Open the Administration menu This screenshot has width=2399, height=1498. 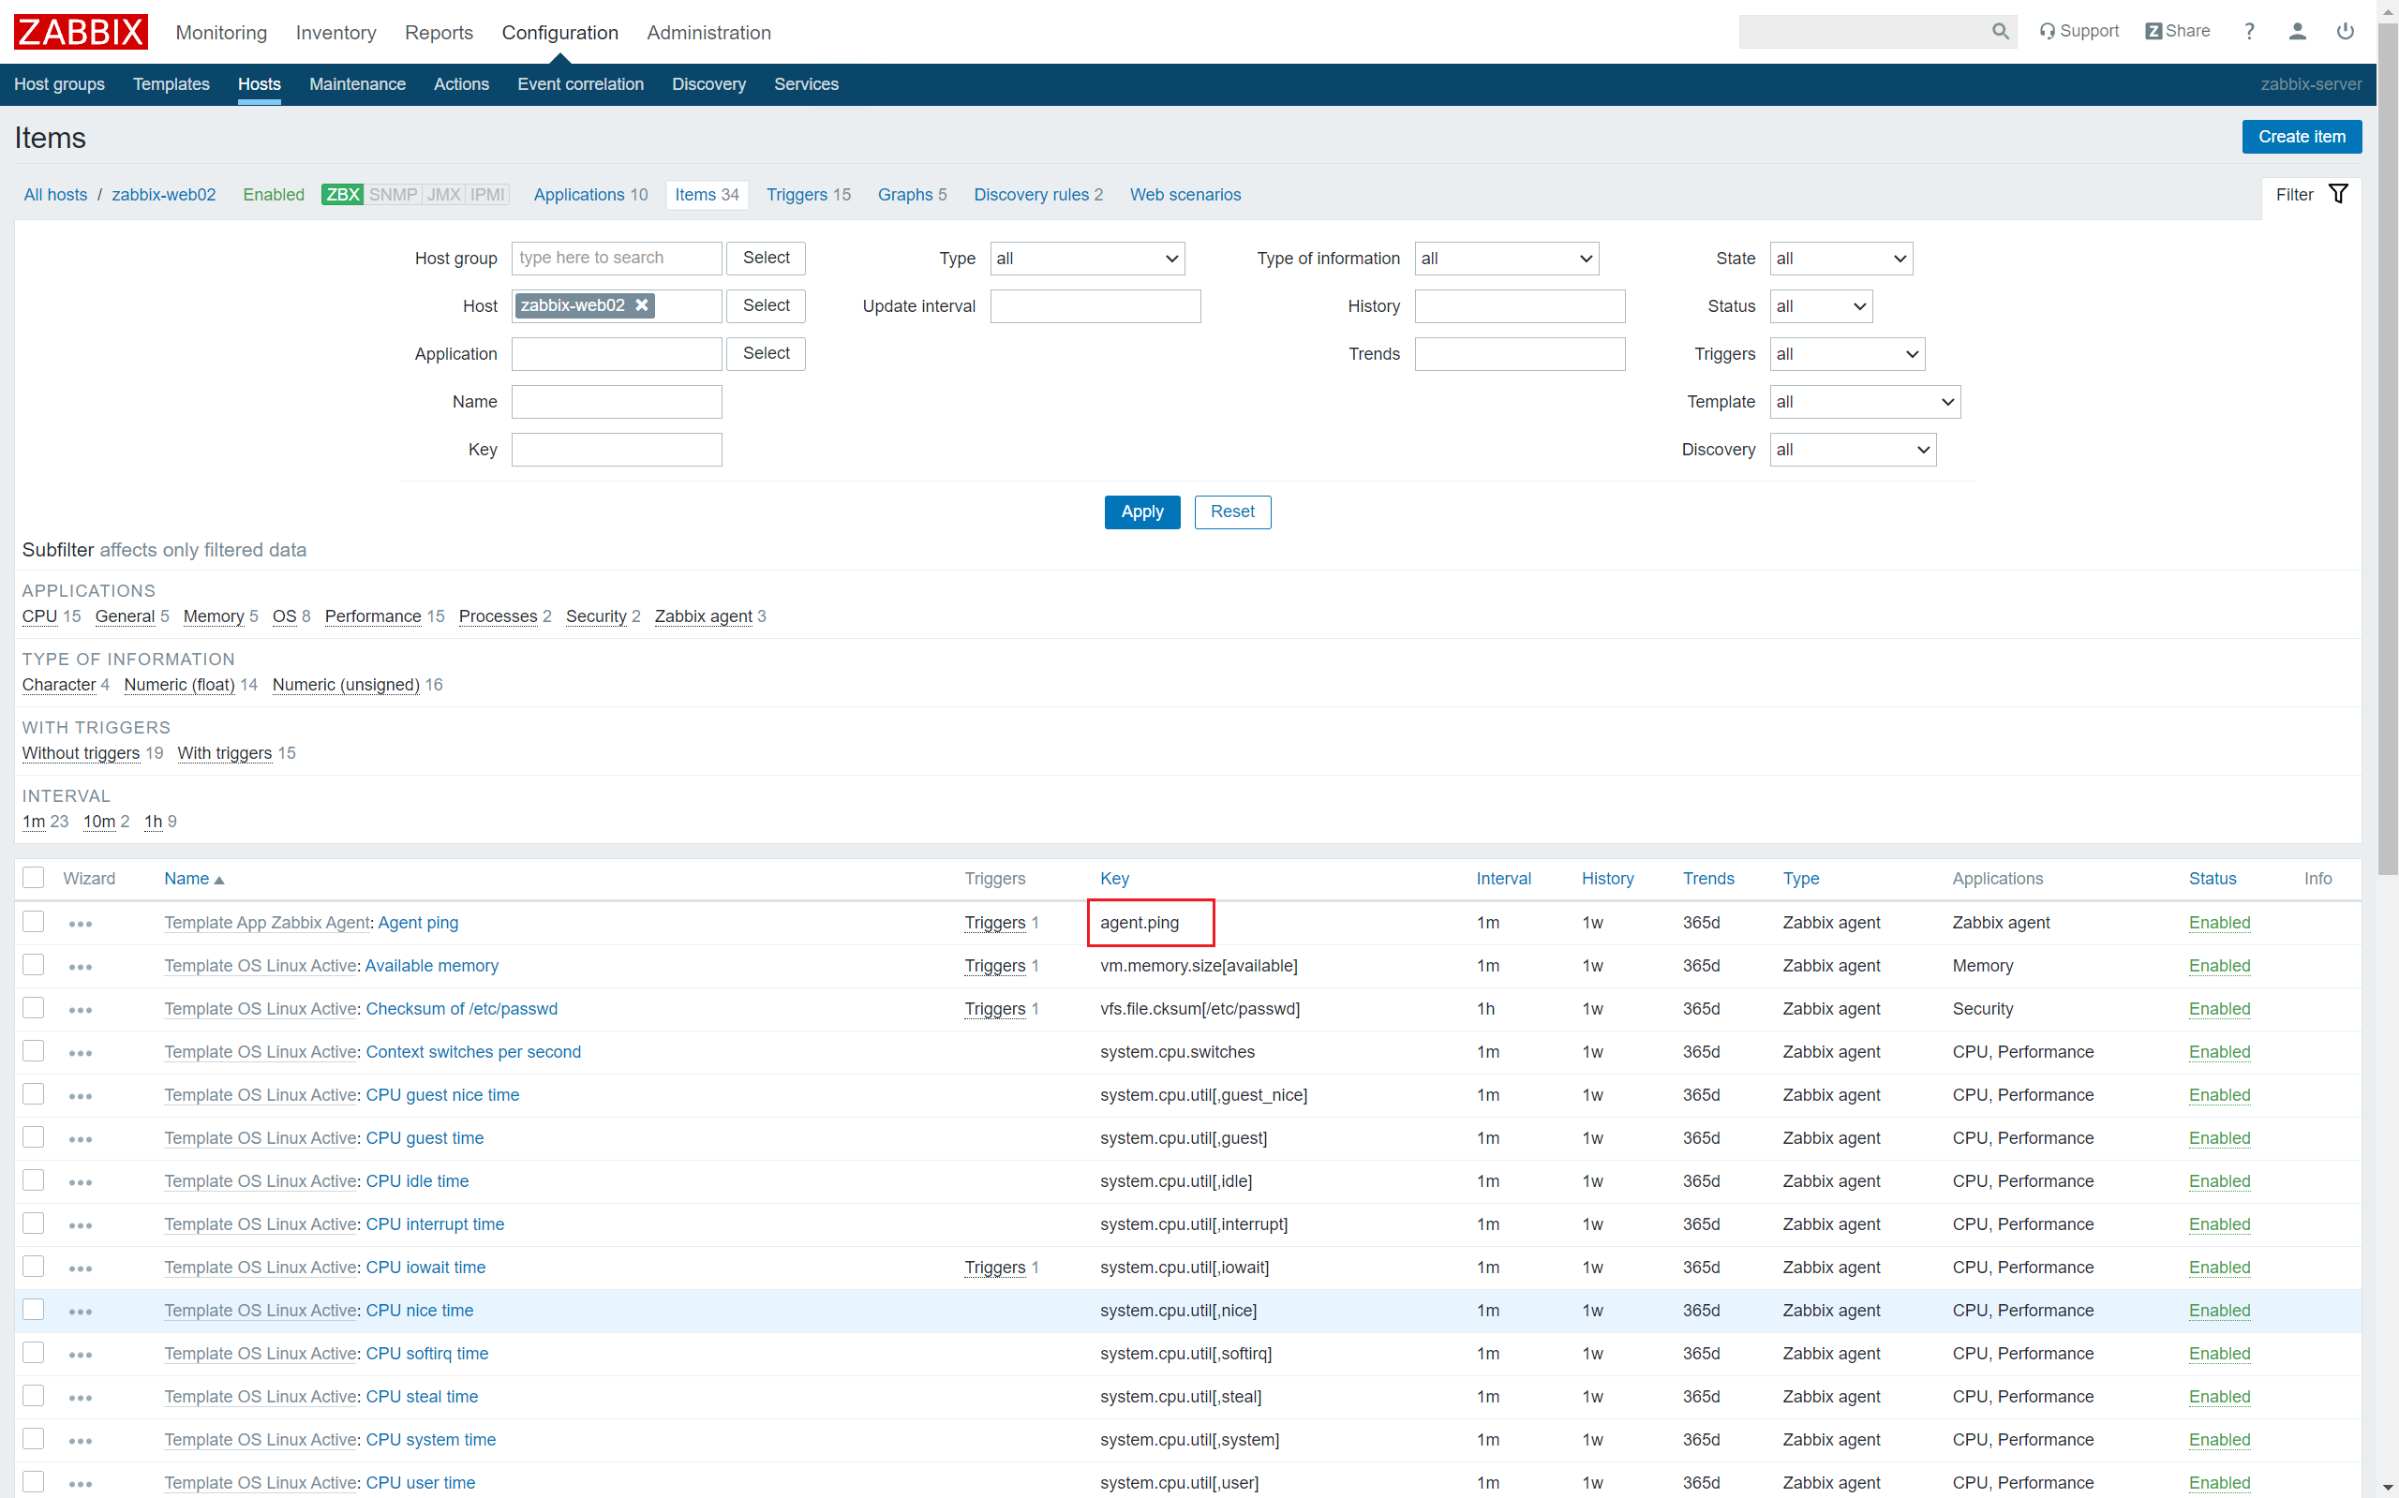pos(708,33)
